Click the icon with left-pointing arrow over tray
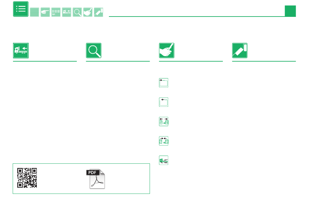The width and height of the screenshot is (309, 213). [x=164, y=102]
